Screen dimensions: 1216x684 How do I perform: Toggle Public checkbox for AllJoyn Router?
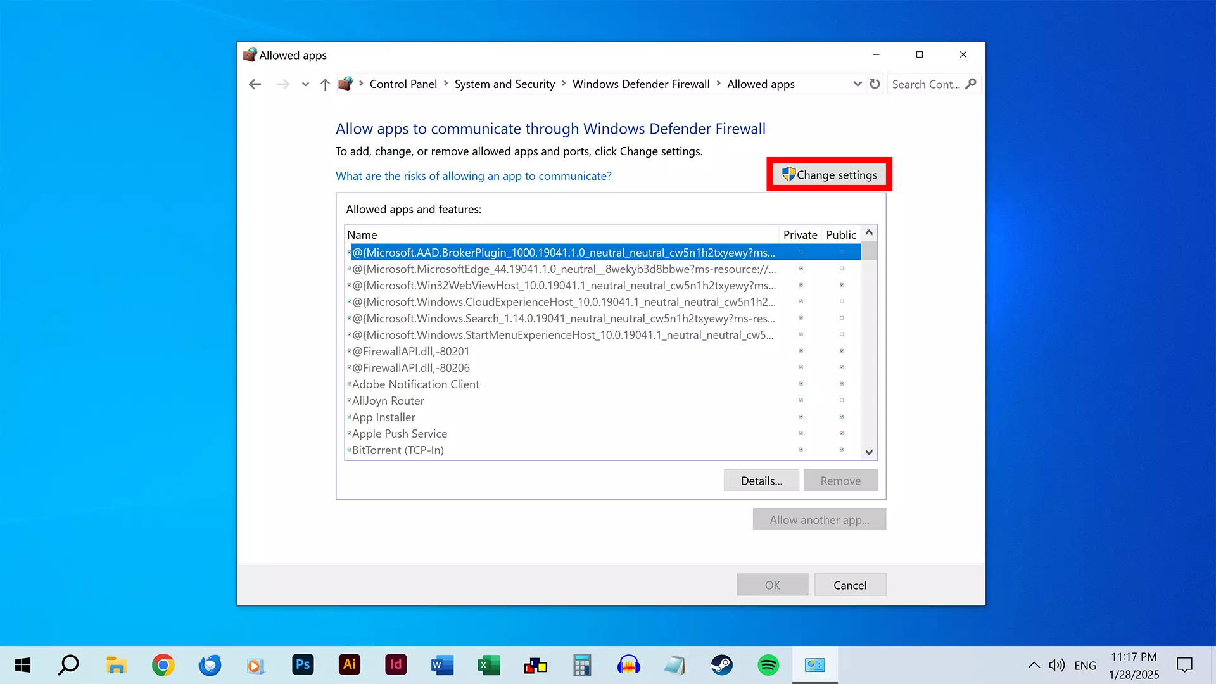coord(842,400)
